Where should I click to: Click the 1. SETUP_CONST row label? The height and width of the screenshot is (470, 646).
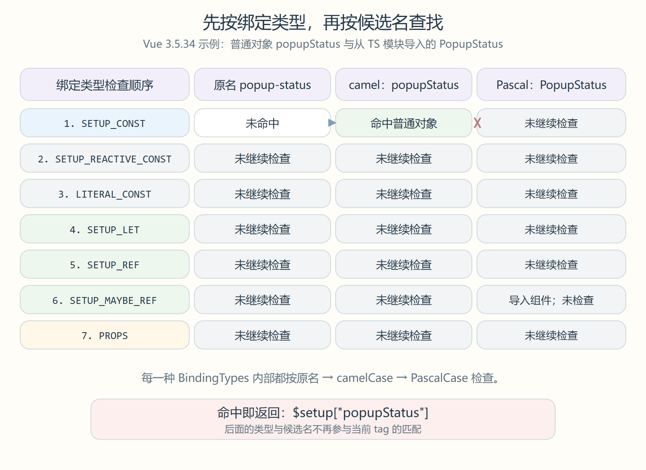coord(105,123)
